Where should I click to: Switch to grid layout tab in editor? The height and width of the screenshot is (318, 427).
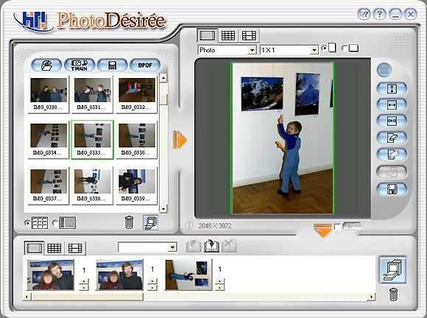pyautogui.click(x=228, y=35)
